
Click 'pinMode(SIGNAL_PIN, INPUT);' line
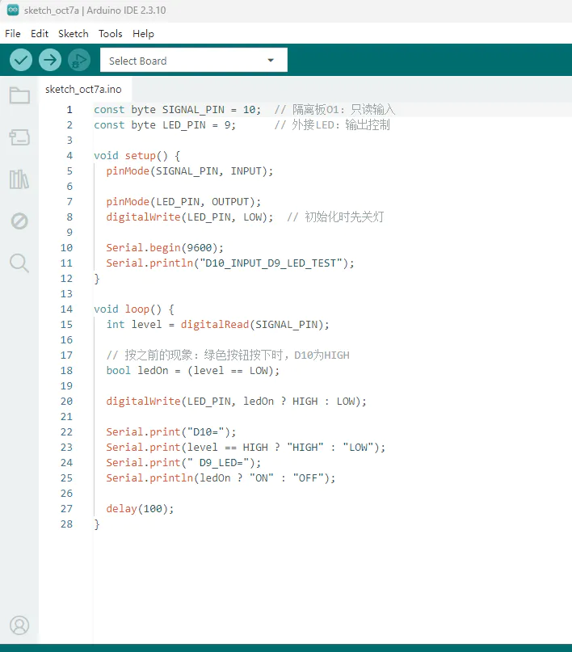[190, 171]
